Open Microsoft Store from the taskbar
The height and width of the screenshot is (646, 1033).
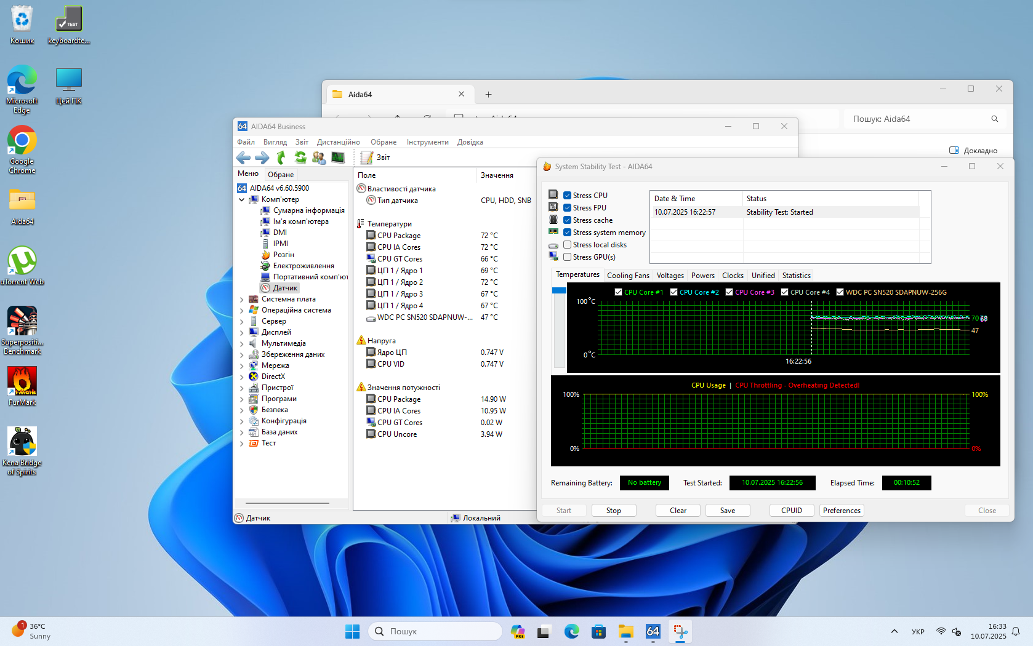[598, 631]
